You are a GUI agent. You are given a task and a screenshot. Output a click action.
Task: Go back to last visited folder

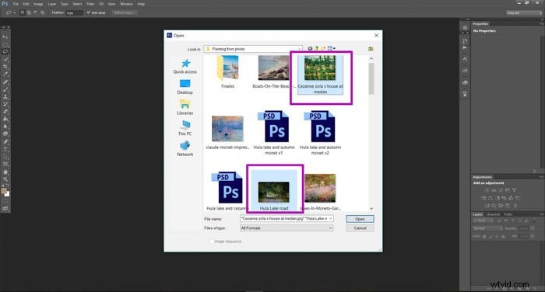(x=310, y=49)
